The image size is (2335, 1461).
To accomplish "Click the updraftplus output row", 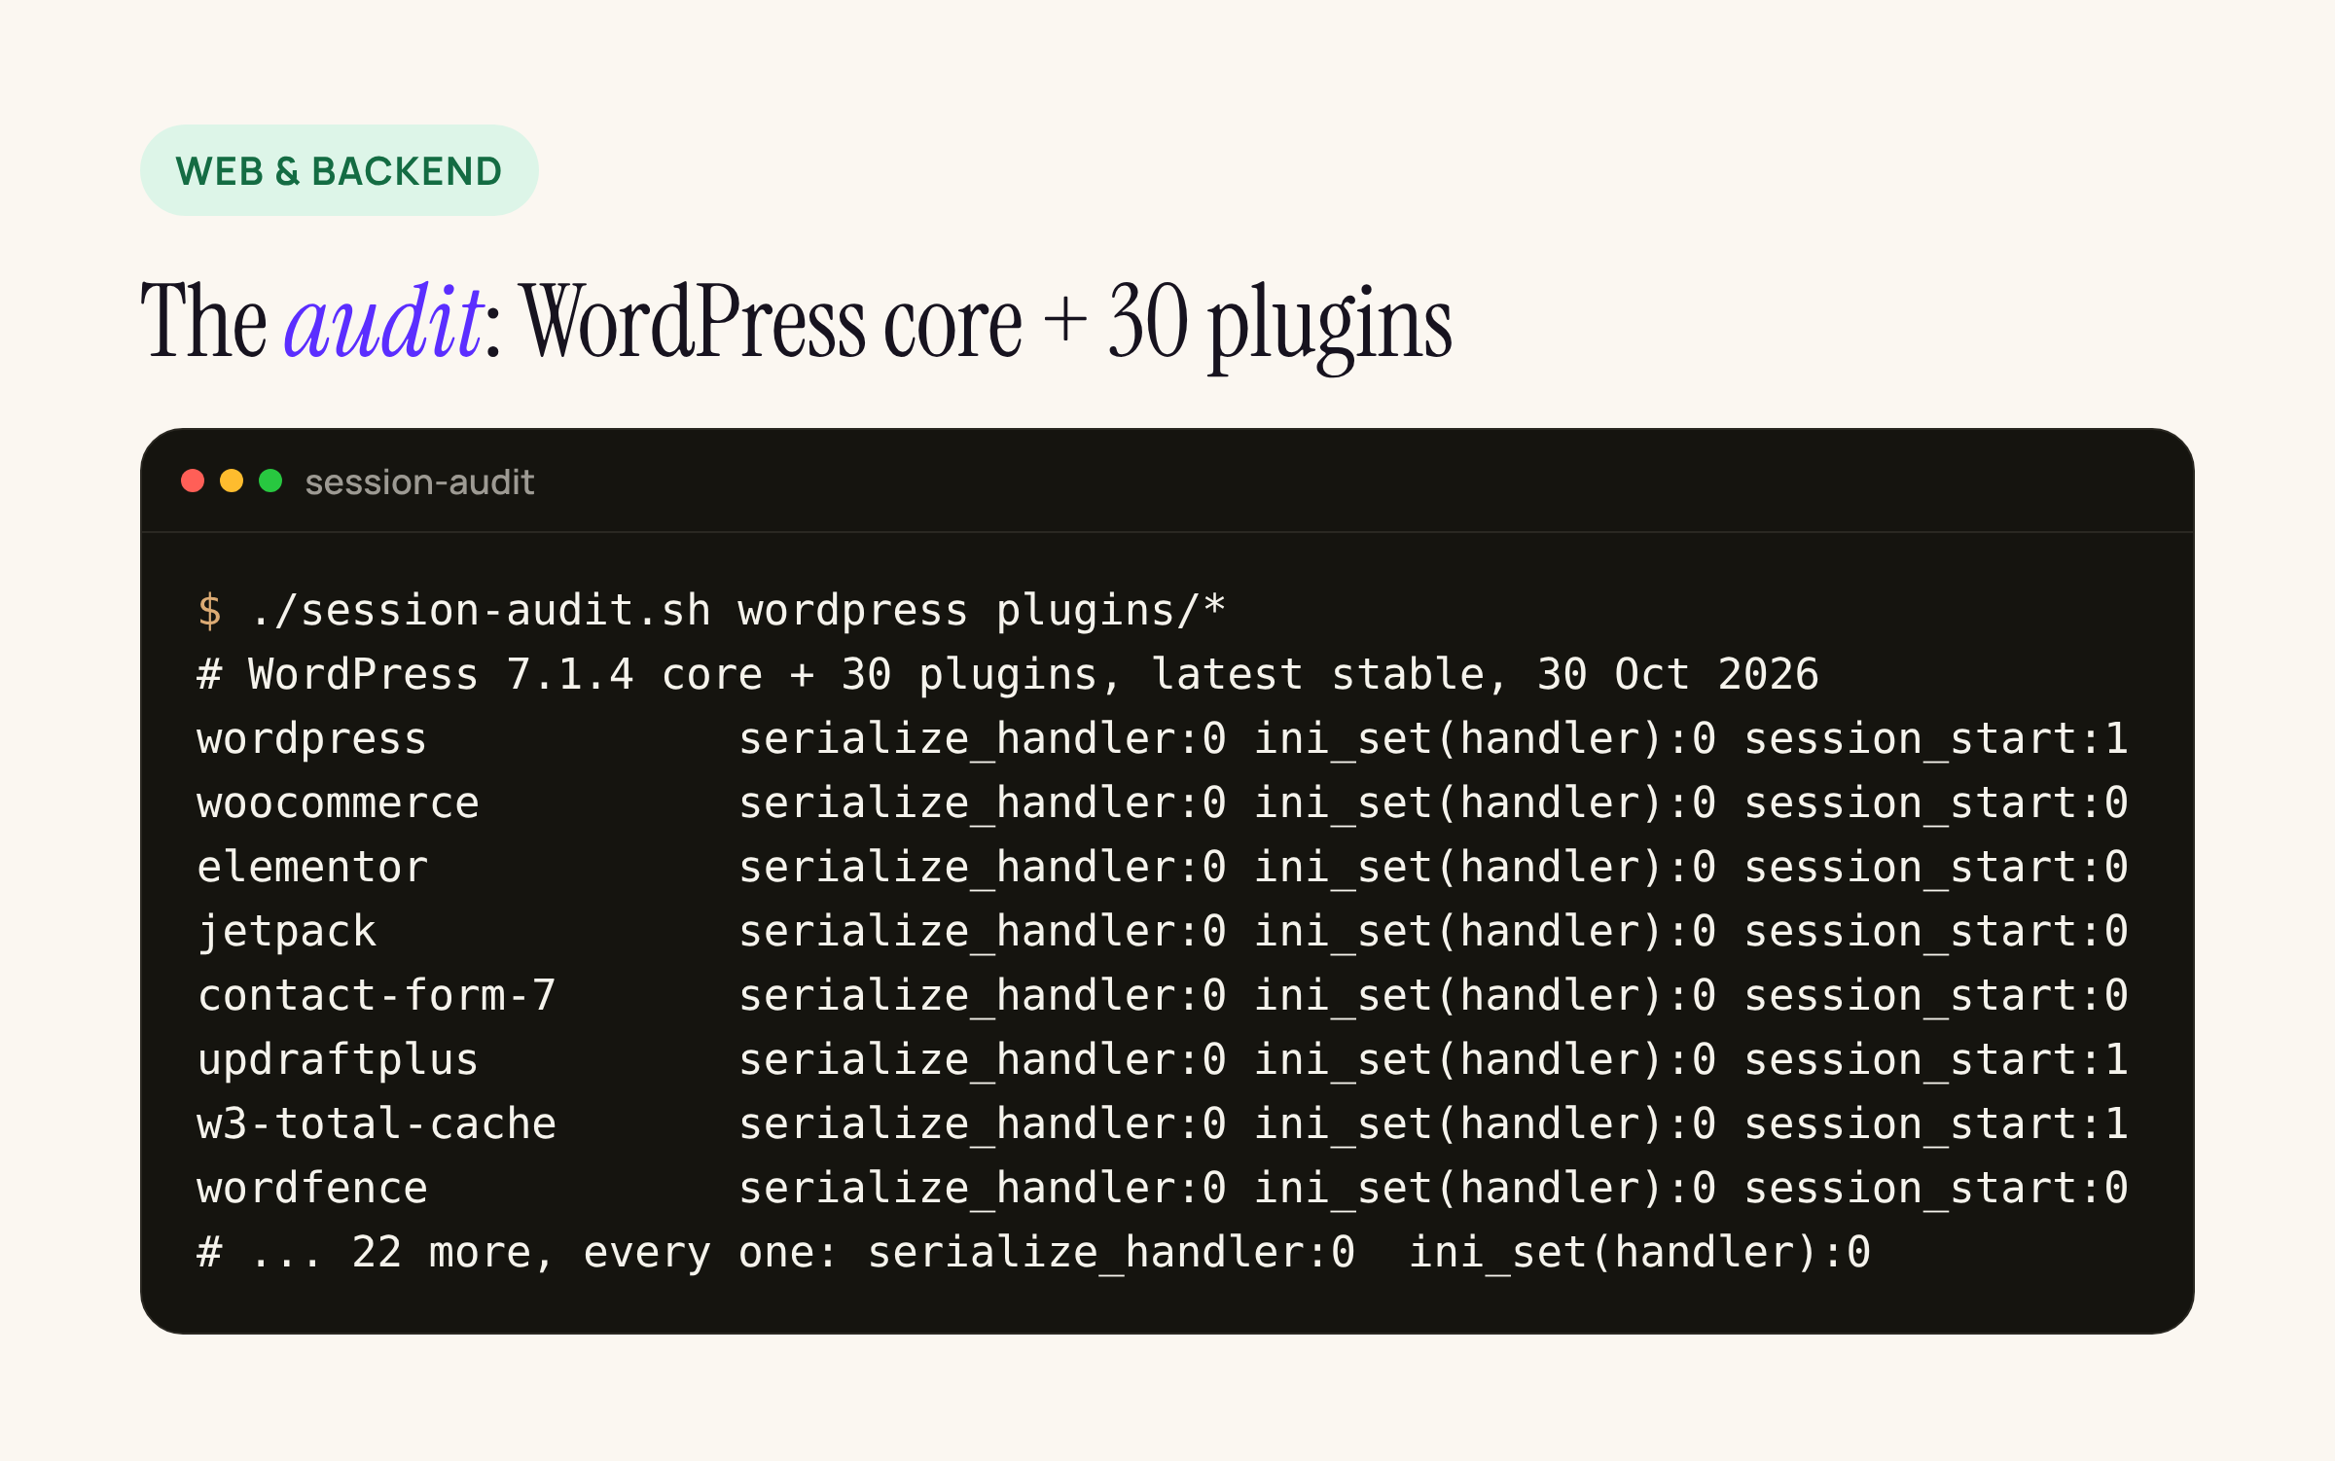I will click(1162, 1060).
